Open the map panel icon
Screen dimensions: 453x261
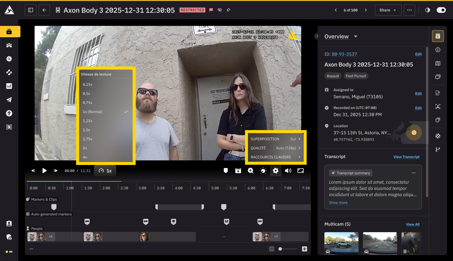(438, 63)
